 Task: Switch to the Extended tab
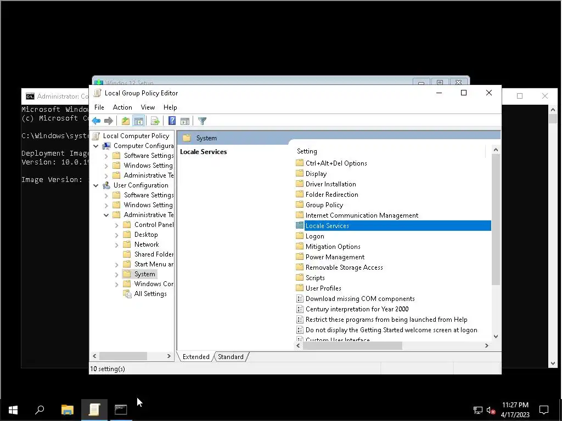point(196,356)
